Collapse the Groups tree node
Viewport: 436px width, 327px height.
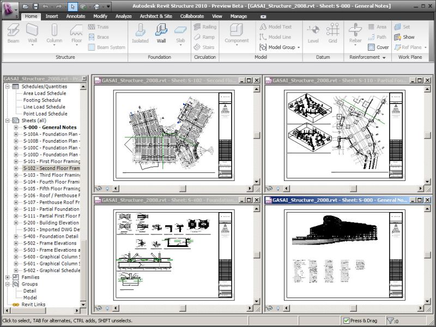[x=8, y=284]
